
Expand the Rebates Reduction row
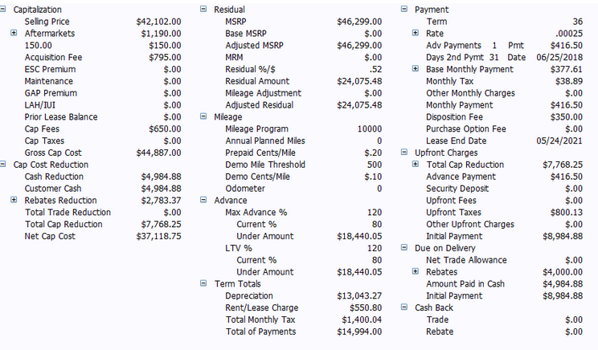pos(14,200)
